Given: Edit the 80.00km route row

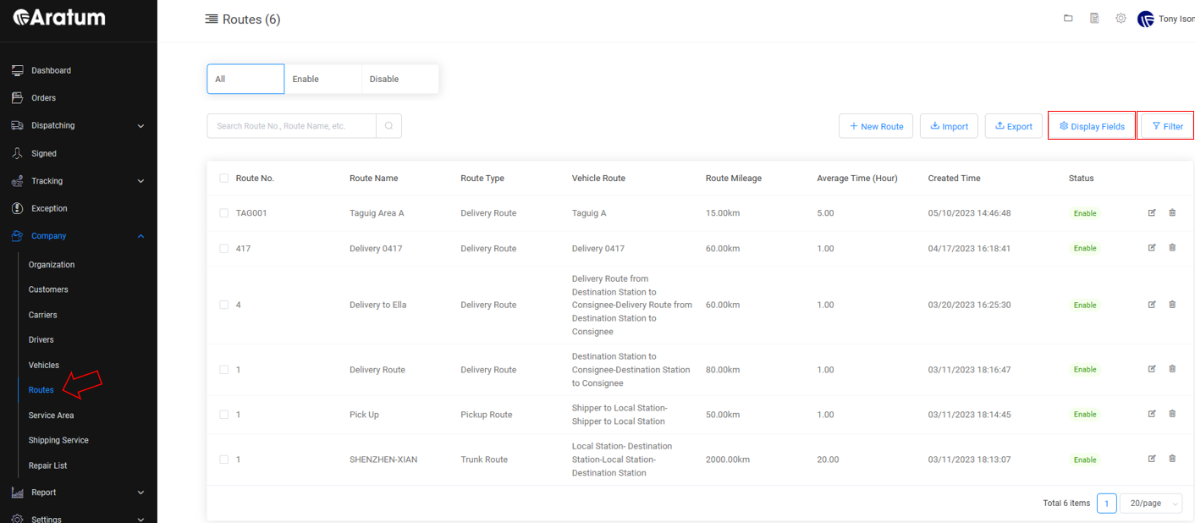Looking at the screenshot, I should [x=1152, y=369].
